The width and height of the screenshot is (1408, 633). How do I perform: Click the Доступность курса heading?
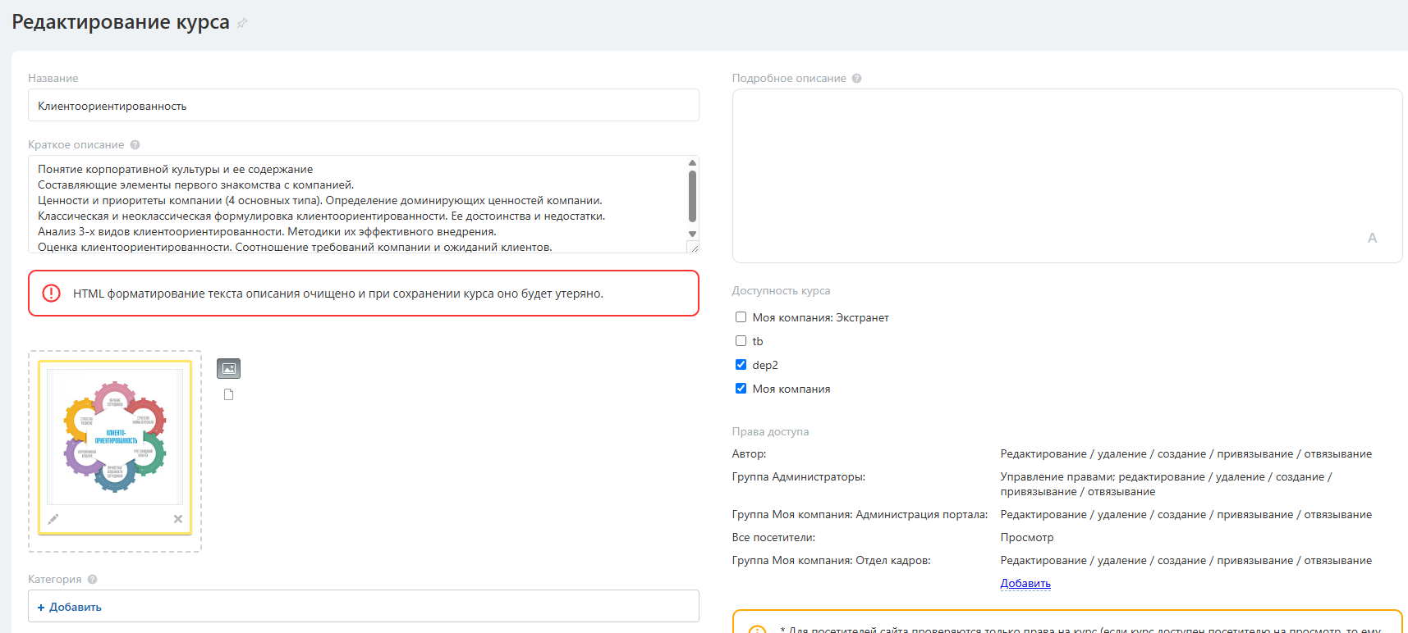[781, 290]
